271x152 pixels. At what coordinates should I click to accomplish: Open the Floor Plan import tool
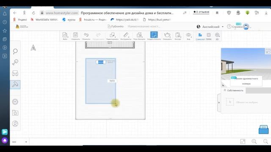click(139, 36)
